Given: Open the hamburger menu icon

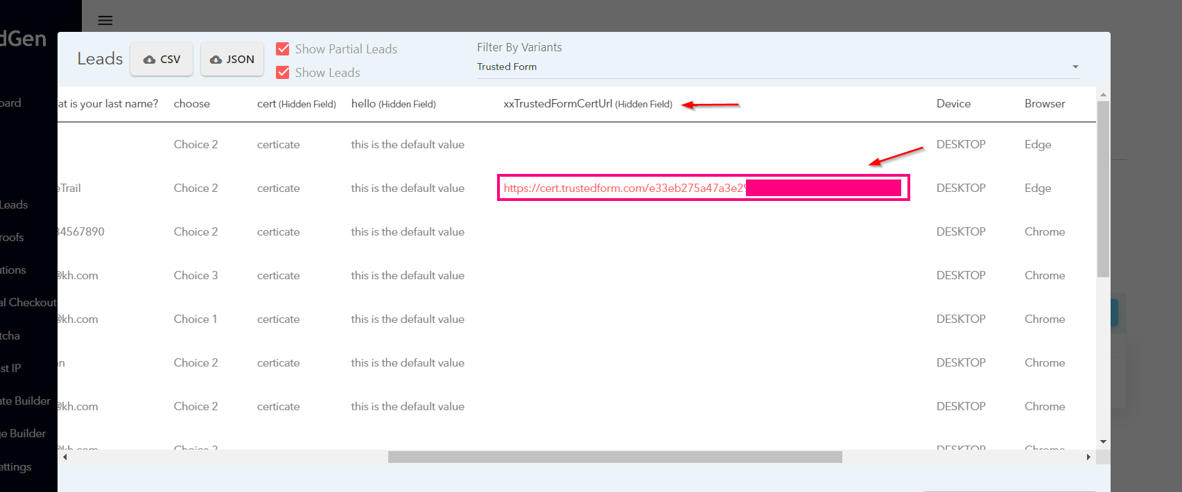Looking at the screenshot, I should click(105, 20).
